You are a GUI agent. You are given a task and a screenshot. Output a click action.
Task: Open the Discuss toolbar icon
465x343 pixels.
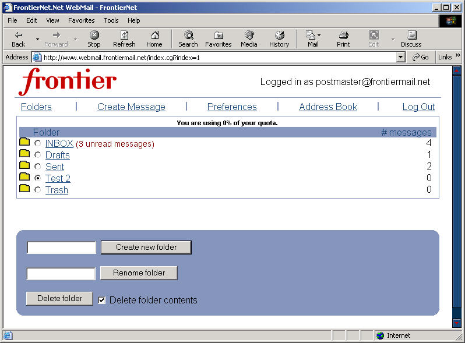click(411, 39)
